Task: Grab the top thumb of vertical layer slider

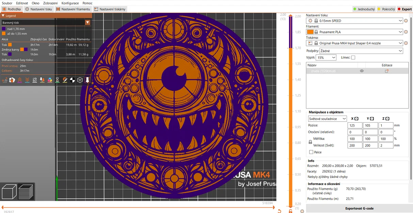Action: point(290,16)
